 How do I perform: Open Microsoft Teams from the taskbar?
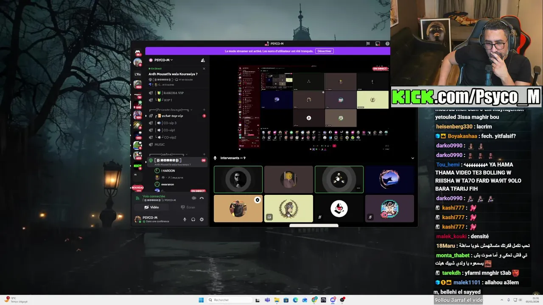click(267, 300)
